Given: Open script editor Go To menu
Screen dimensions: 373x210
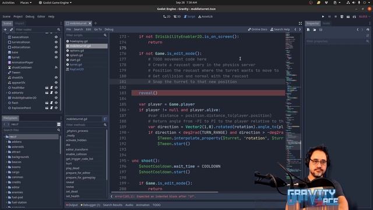Looking at the screenshot, I should pos(98,30).
